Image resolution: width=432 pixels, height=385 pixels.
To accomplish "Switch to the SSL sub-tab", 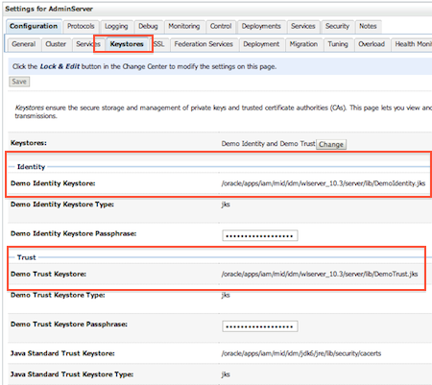I will pyautogui.click(x=159, y=44).
